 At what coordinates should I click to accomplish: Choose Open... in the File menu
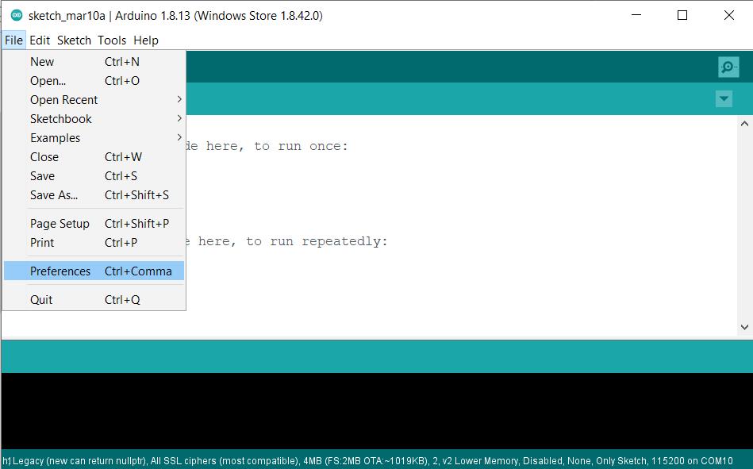pyautogui.click(x=94, y=81)
